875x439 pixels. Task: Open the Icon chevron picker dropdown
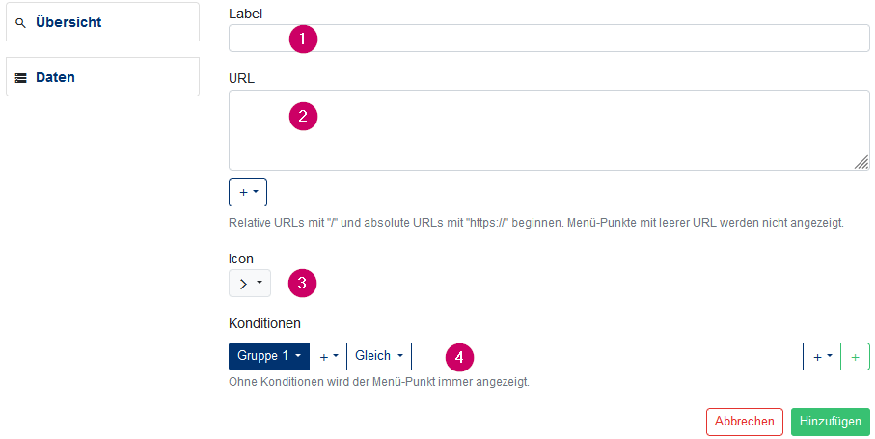(x=250, y=284)
